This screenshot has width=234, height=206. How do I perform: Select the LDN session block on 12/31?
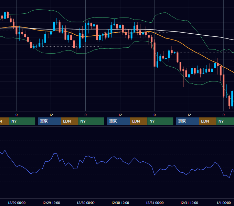(208, 121)
